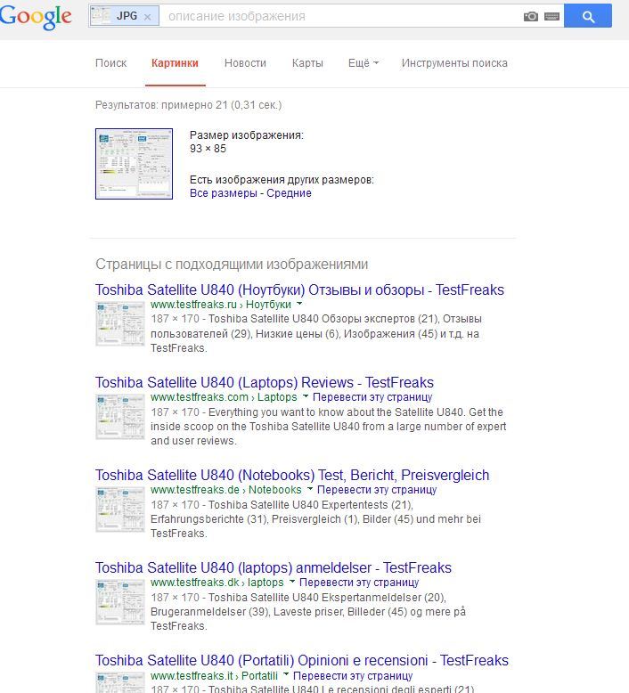
Task: Click the Google logo
Action: [36, 17]
